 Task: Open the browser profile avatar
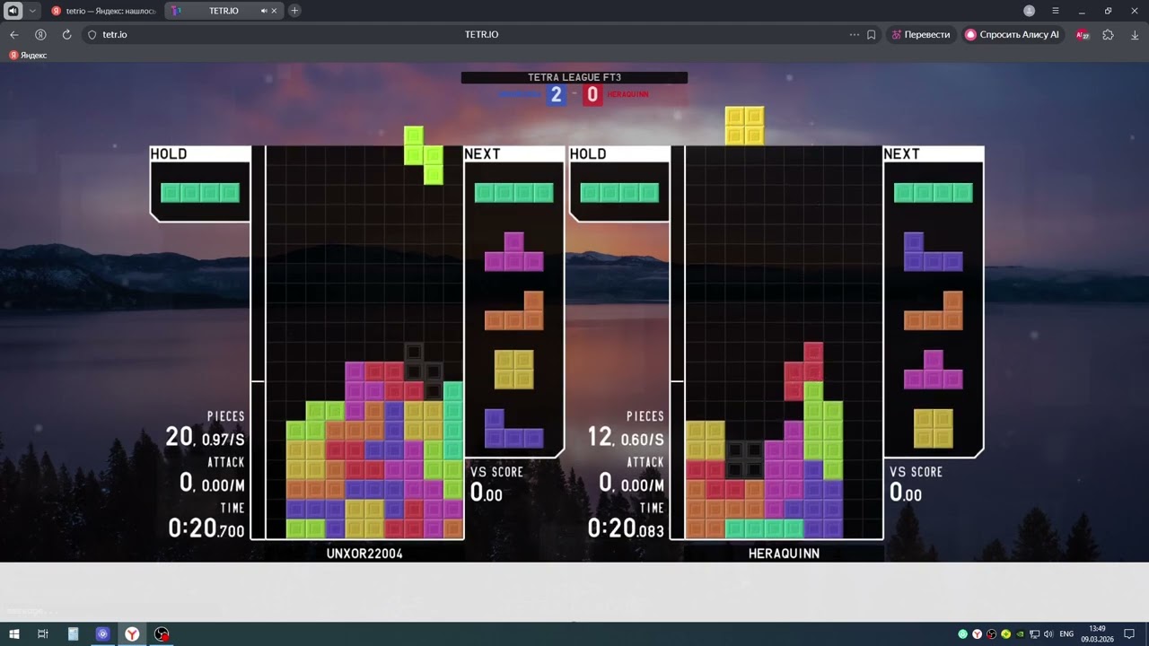[x=1029, y=11]
